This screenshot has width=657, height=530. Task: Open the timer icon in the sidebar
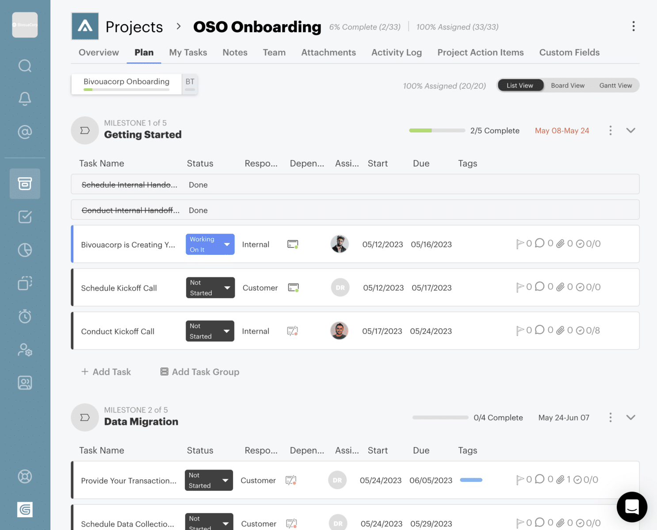tap(25, 316)
